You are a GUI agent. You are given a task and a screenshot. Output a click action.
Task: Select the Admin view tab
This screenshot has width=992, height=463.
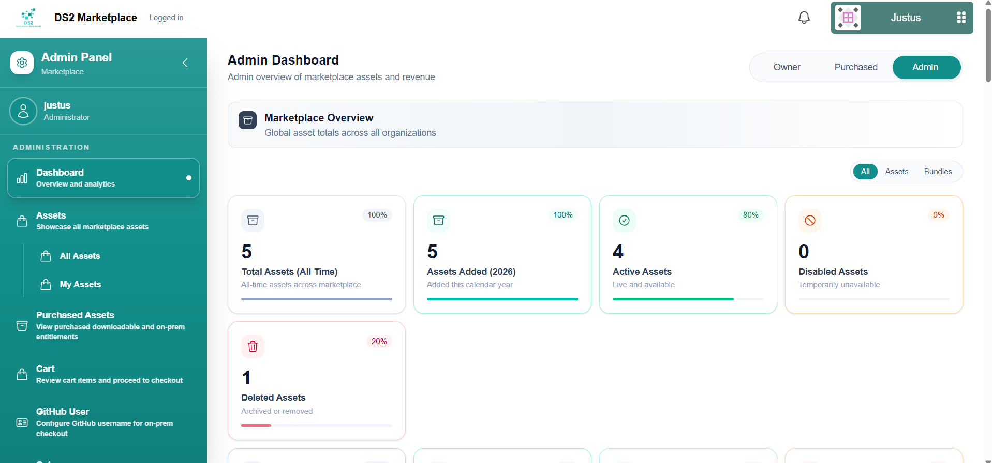click(926, 67)
